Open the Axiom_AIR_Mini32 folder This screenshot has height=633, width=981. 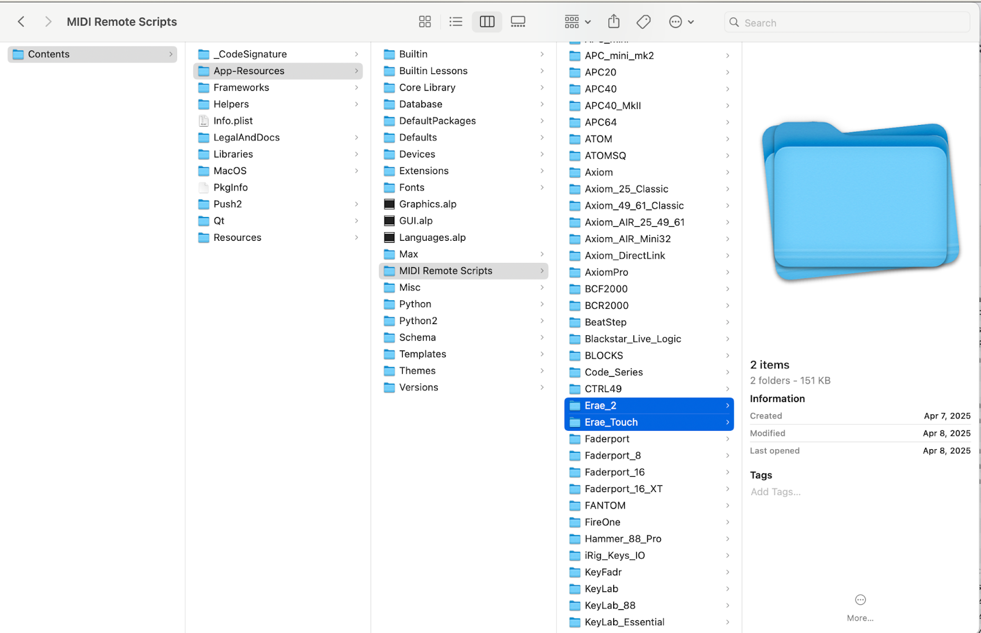(649, 239)
